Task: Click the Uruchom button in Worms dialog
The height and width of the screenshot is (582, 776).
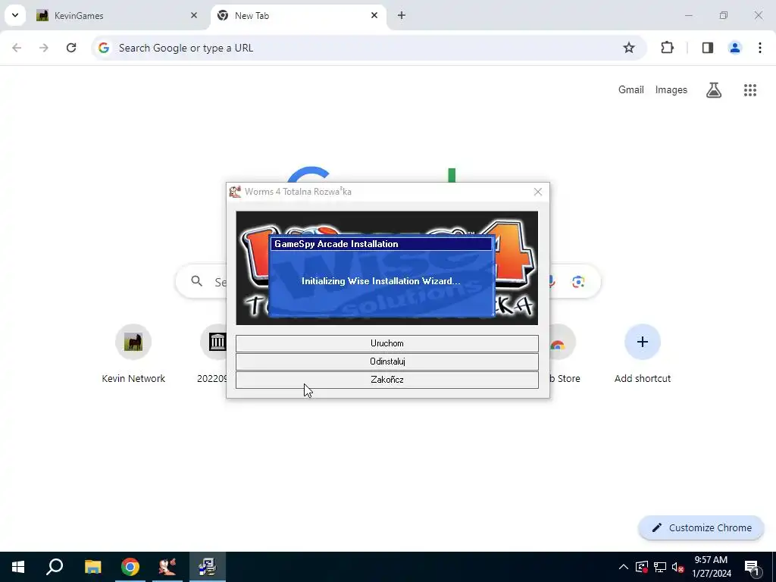Action: [x=387, y=343]
